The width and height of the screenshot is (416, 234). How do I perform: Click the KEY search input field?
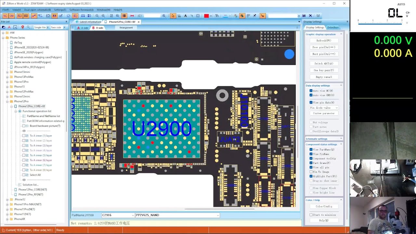click(152, 16)
